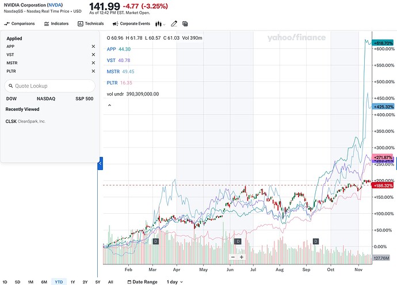Select the 6M time range
This screenshot has width=397, height=285.
(44, 282)
